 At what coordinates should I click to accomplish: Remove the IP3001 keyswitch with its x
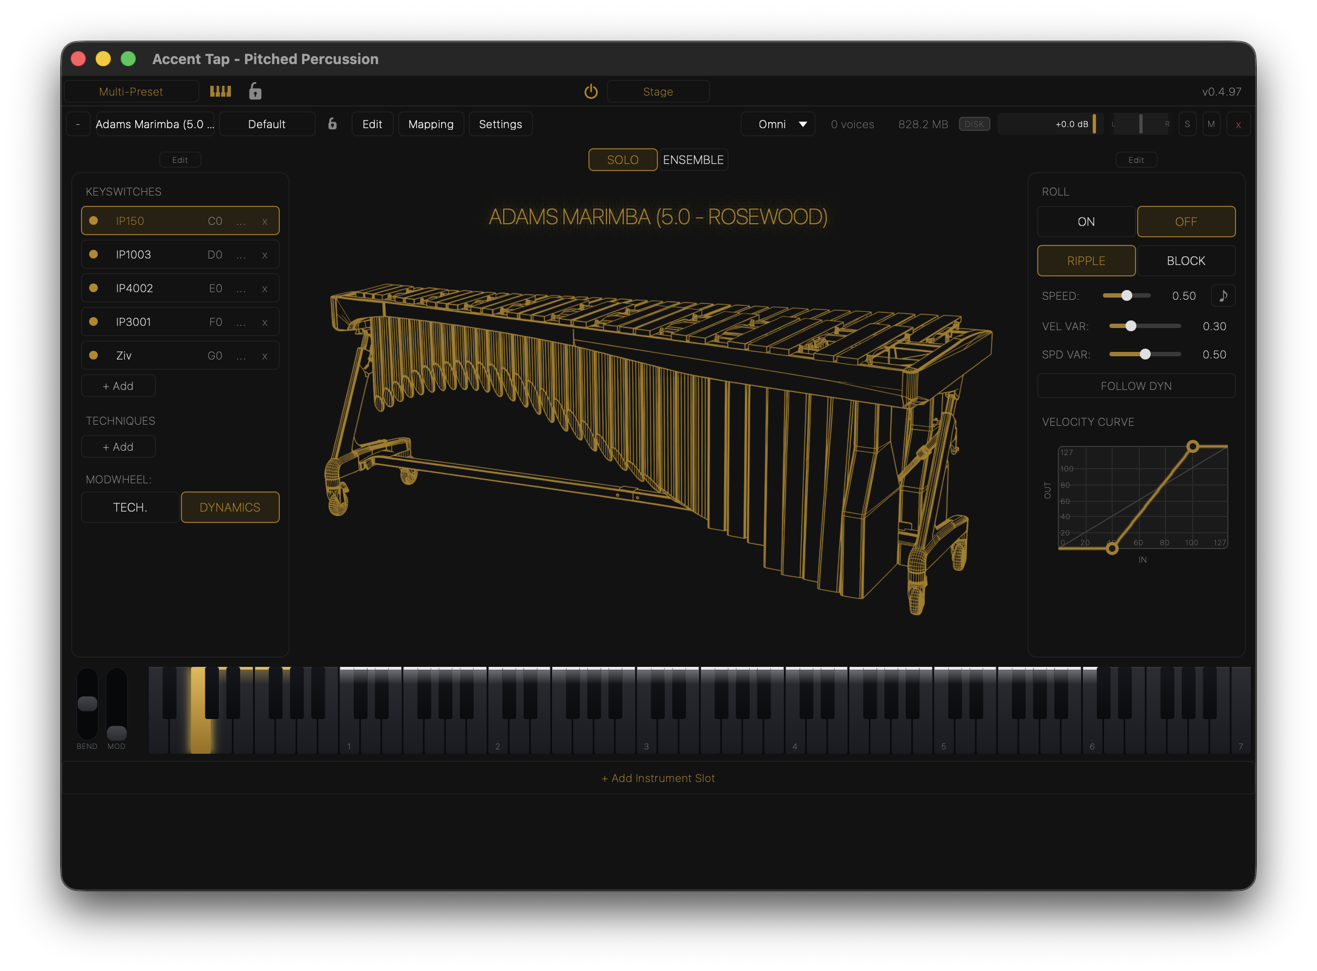click(265, 322)
